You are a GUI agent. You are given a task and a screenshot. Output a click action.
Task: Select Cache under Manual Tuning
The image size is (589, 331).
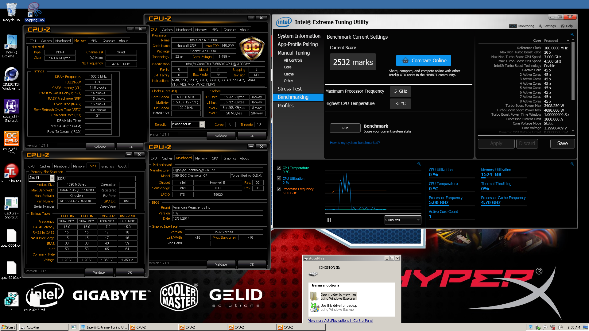[x=289, y=74]
